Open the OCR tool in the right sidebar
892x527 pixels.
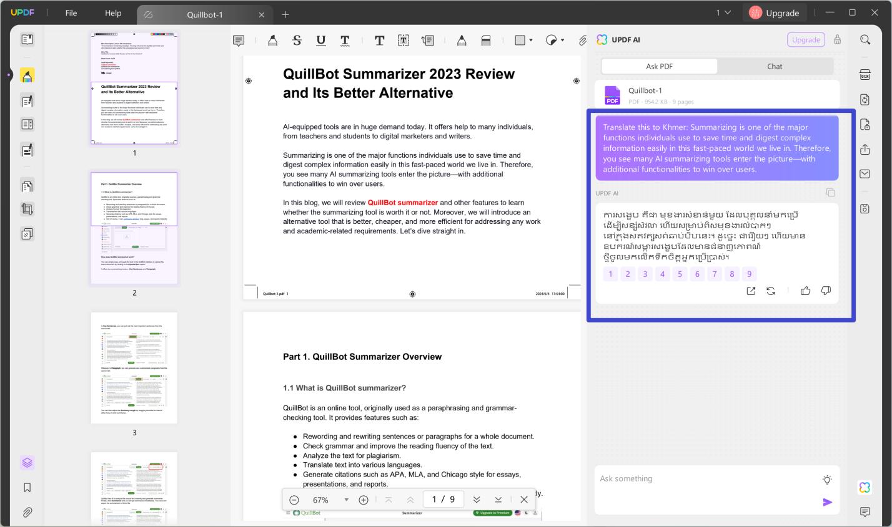[865, 75]
